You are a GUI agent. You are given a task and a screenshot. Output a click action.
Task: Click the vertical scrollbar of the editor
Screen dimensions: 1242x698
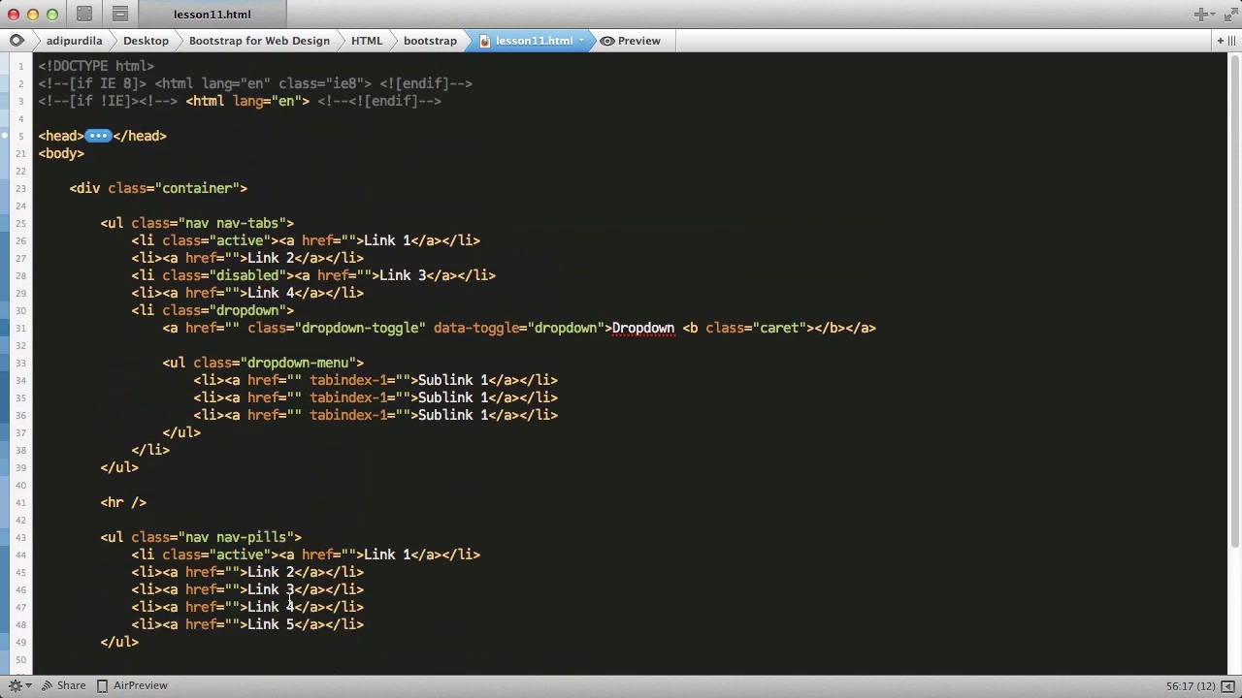(1234, 301)
